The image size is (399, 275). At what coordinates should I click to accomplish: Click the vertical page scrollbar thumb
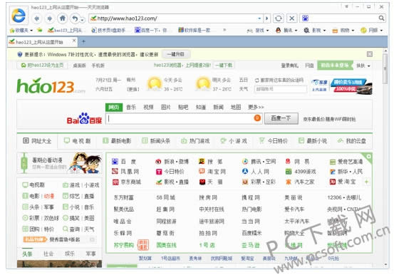pos(385,69)
